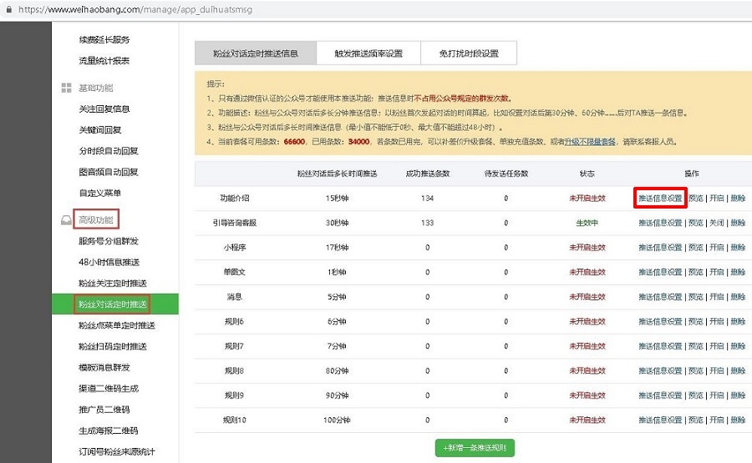Switch to the 免打扰时段设置 tab
Screen dimensions: 752x463
(x=469, y=53)
